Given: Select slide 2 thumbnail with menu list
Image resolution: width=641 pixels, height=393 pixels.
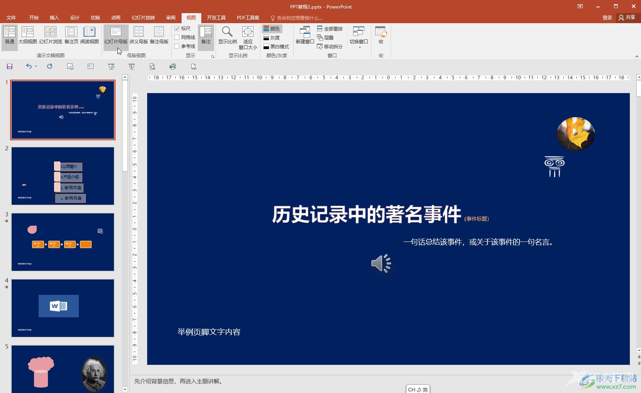Looking at the screenshot, I should point(63,176).
